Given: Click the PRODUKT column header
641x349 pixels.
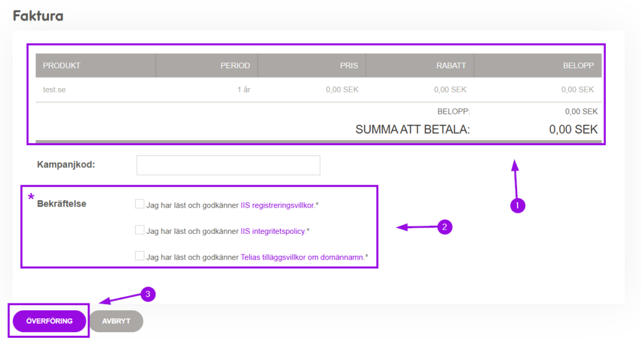Looking at the screenshot, I should pos(62,66).
